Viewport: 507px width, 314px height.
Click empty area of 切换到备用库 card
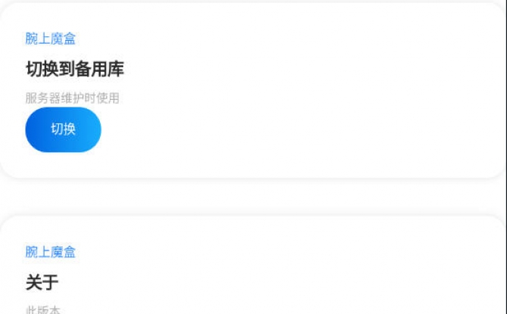(307, 97)
